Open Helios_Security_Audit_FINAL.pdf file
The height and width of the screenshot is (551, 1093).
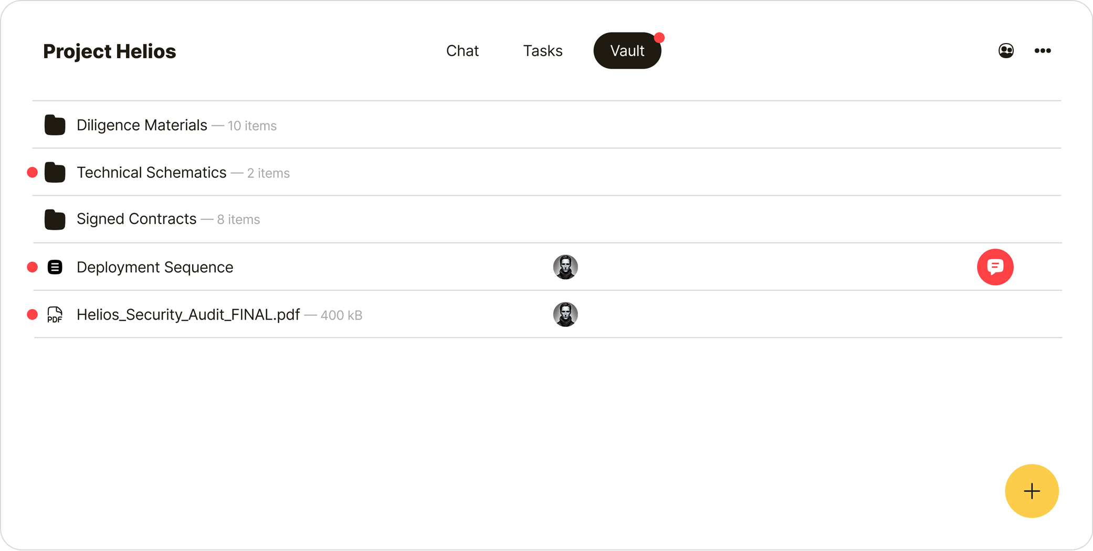(x=188, y=315)
